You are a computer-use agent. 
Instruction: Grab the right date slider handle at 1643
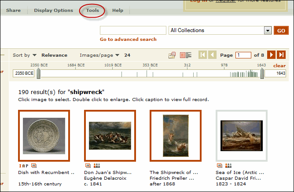262,73
